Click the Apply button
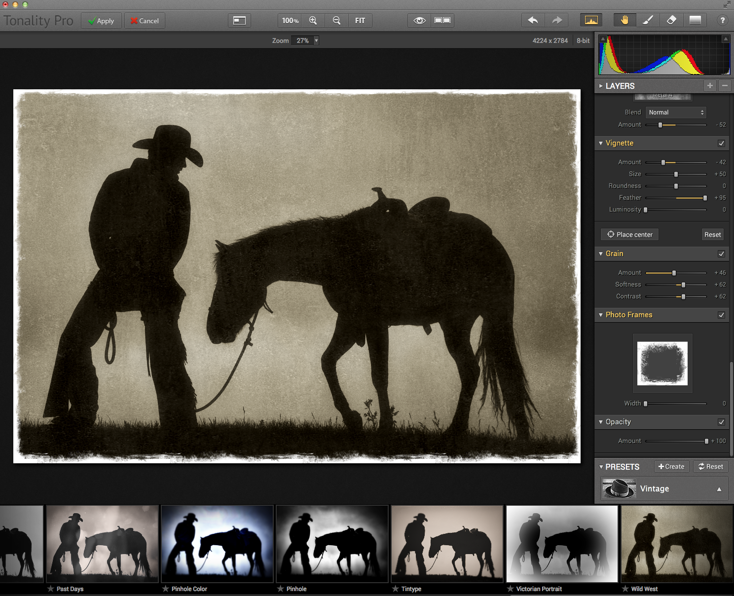 (101, 21)
